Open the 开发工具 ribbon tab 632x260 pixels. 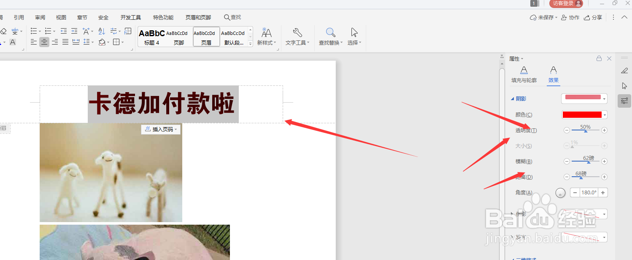131,18
